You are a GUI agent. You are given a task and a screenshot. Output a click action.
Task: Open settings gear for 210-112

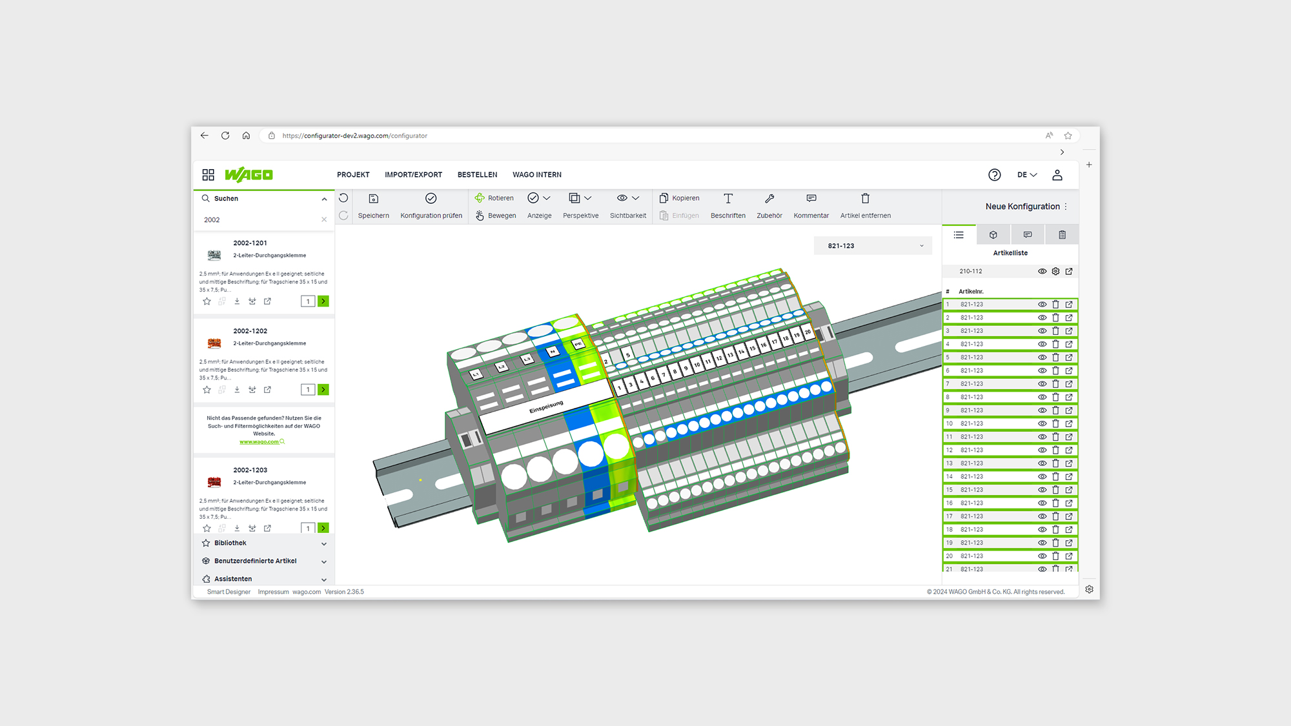[1056, 272]
